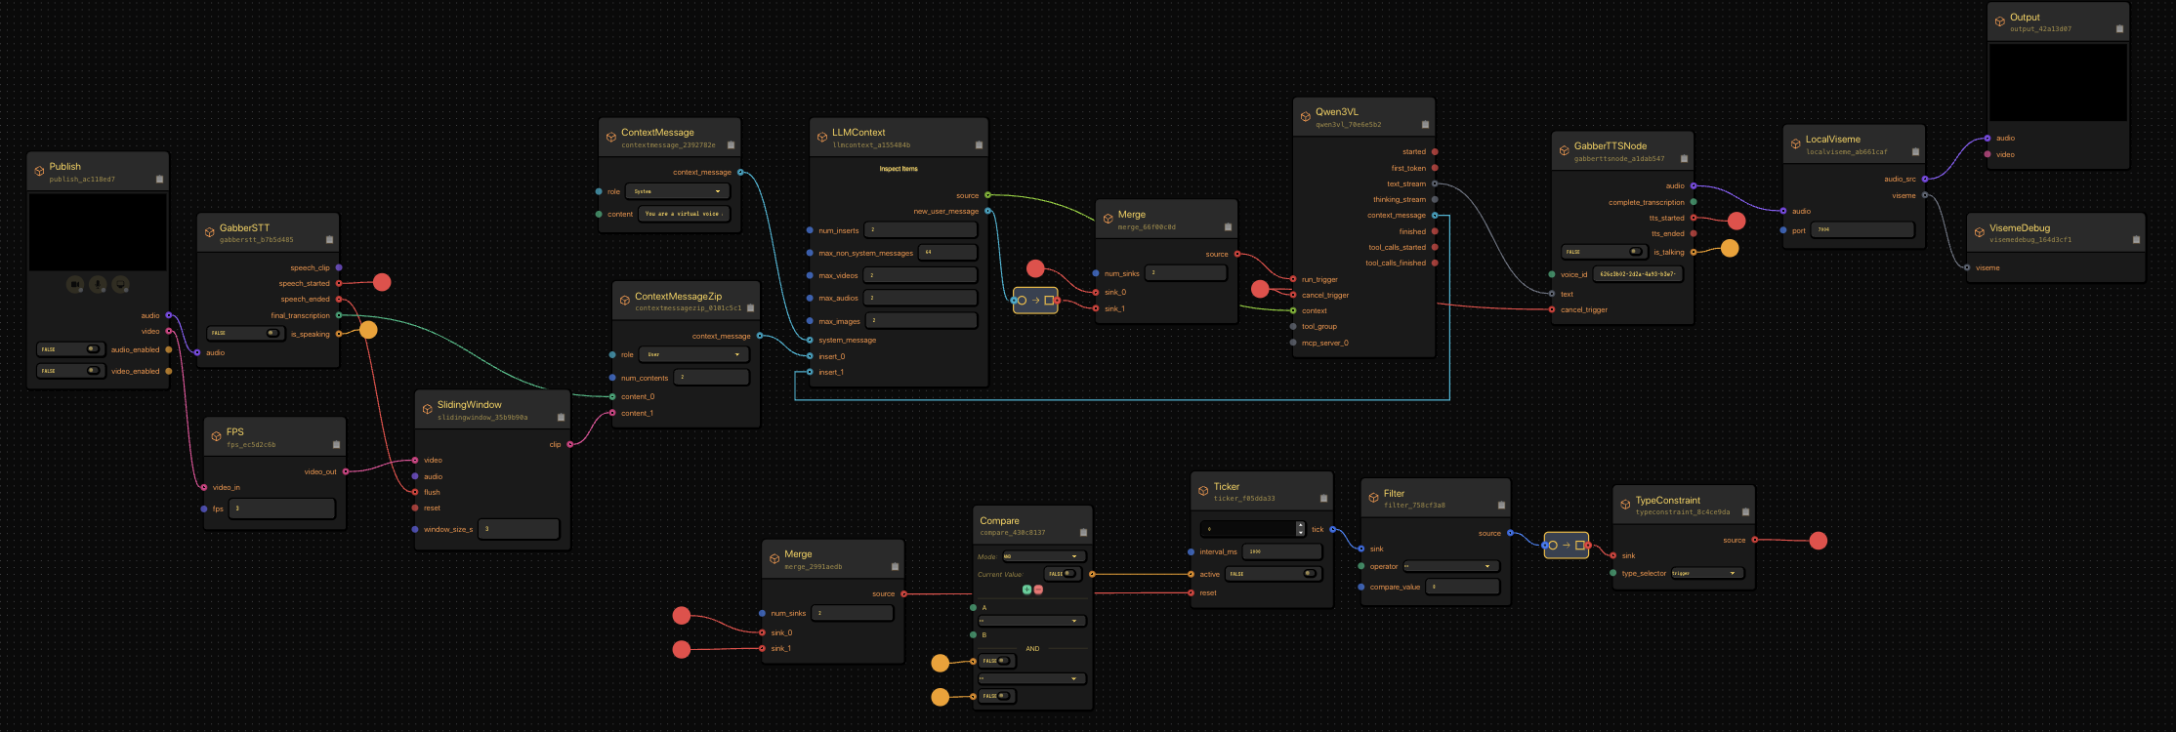Open the operator dropdown in Filter node

pyautogui.click(x=1450, y=566)
